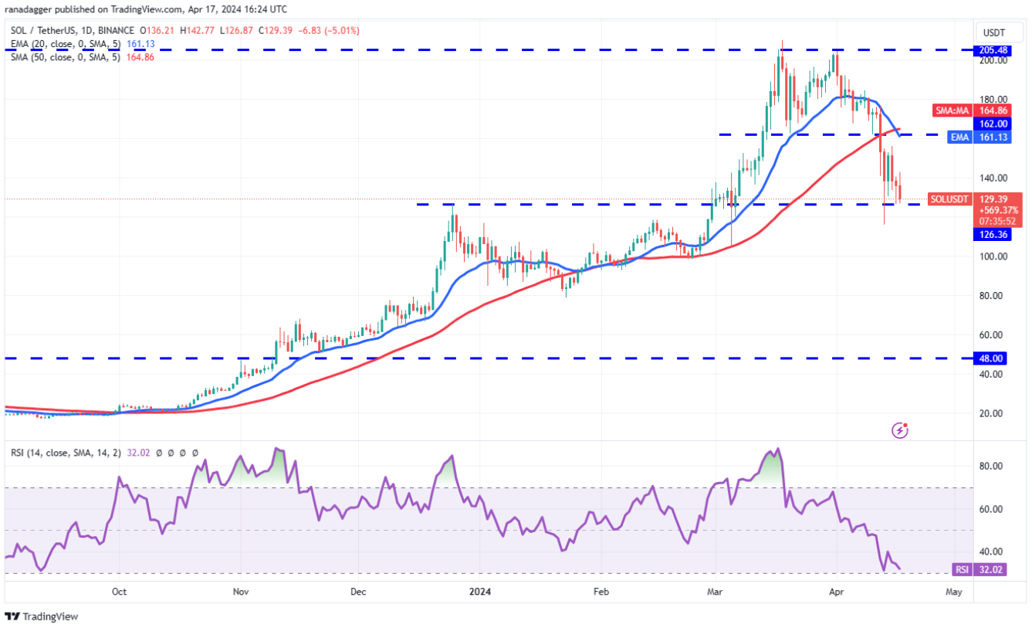Click the 40.00 price axis tick
This screenshot has height=628, width=1032.
pyautogui.click(x=991, y=375)
